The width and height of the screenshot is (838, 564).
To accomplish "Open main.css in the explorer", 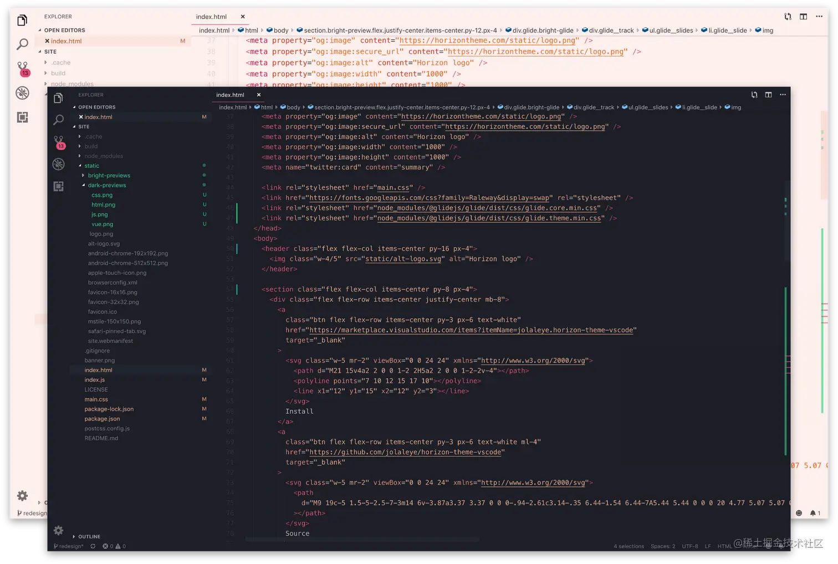I will tap(96, 399).
